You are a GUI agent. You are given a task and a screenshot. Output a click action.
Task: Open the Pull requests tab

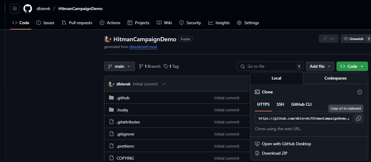point(77,23)
